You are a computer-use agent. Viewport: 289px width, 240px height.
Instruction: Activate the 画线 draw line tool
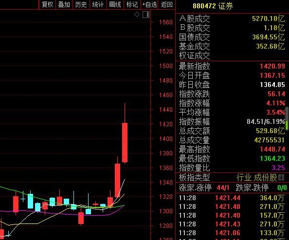tap(115, 4)
